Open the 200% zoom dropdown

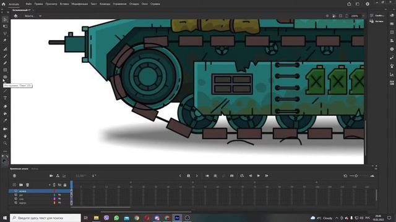[x=363, y=16]
